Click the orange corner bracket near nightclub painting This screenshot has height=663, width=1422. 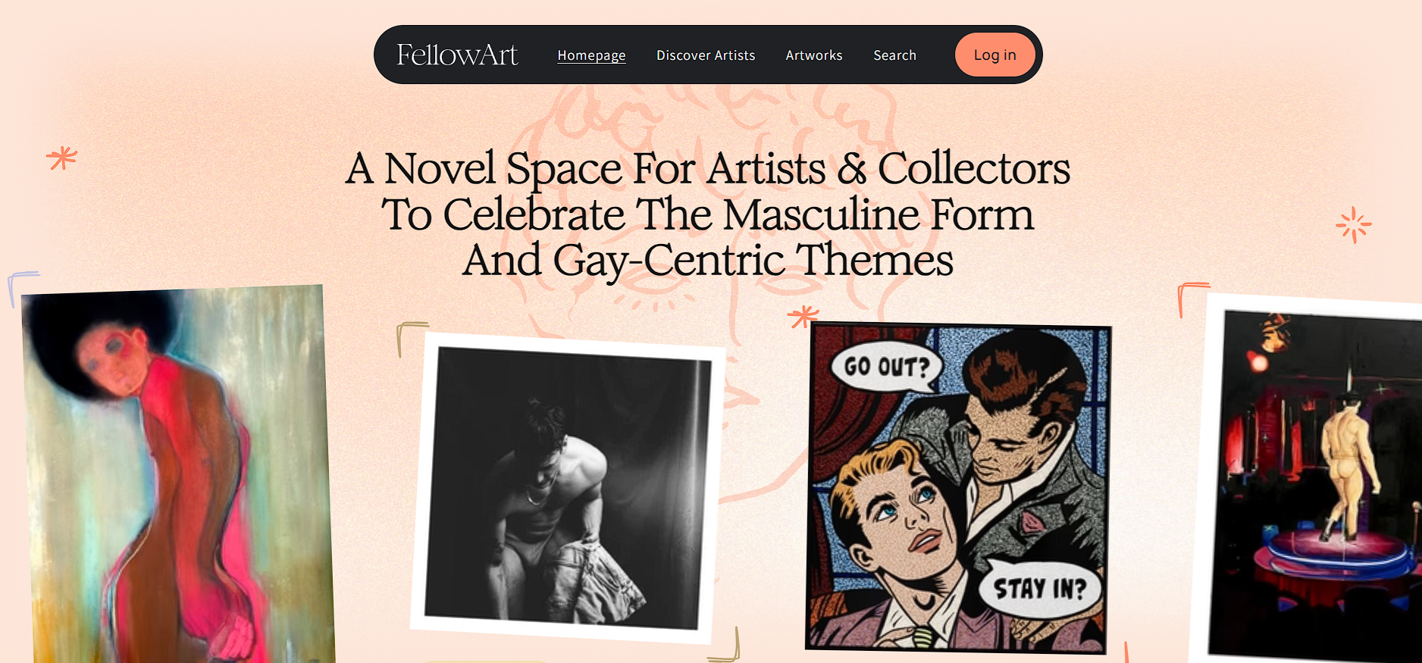1192,299
